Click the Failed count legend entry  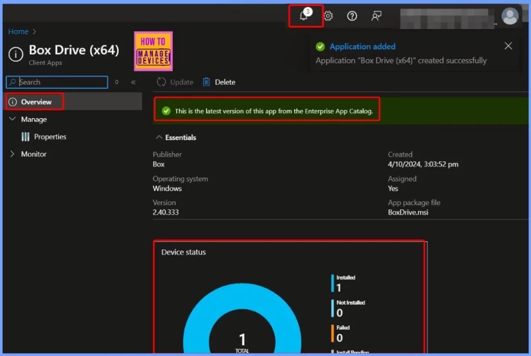coord(340,333)
